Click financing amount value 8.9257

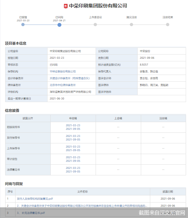pos(144,65)
